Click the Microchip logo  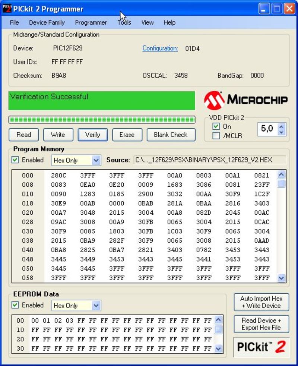246,100
